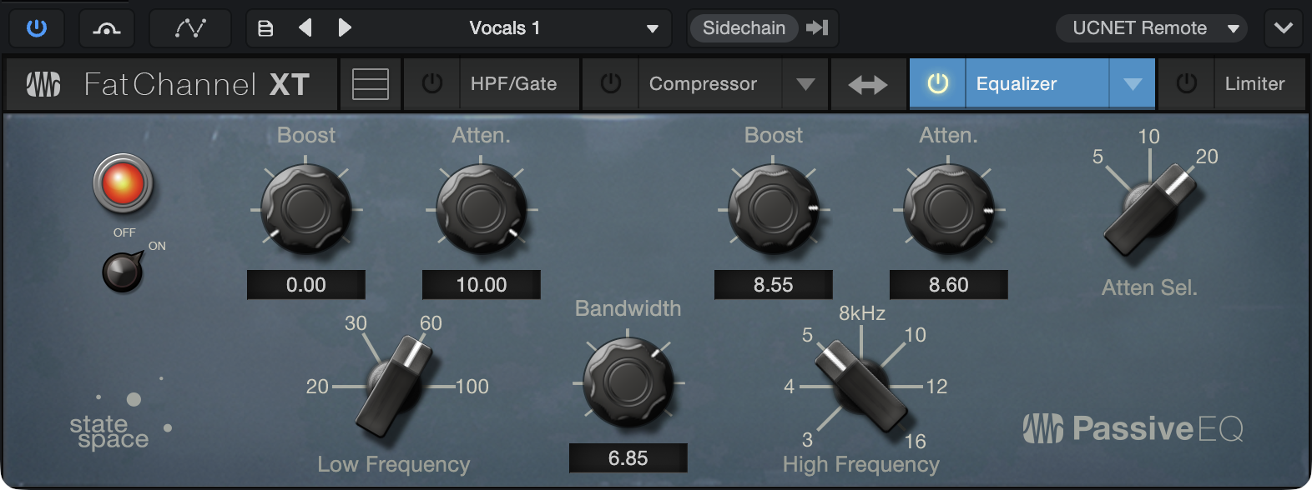Click the red indicator lamp
This screenshot has width=1312, height=490.
click(x=123, y=183)
